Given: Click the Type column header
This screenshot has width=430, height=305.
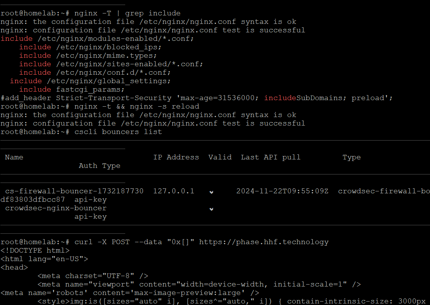Looking at the screenshot, I should 351,158.
